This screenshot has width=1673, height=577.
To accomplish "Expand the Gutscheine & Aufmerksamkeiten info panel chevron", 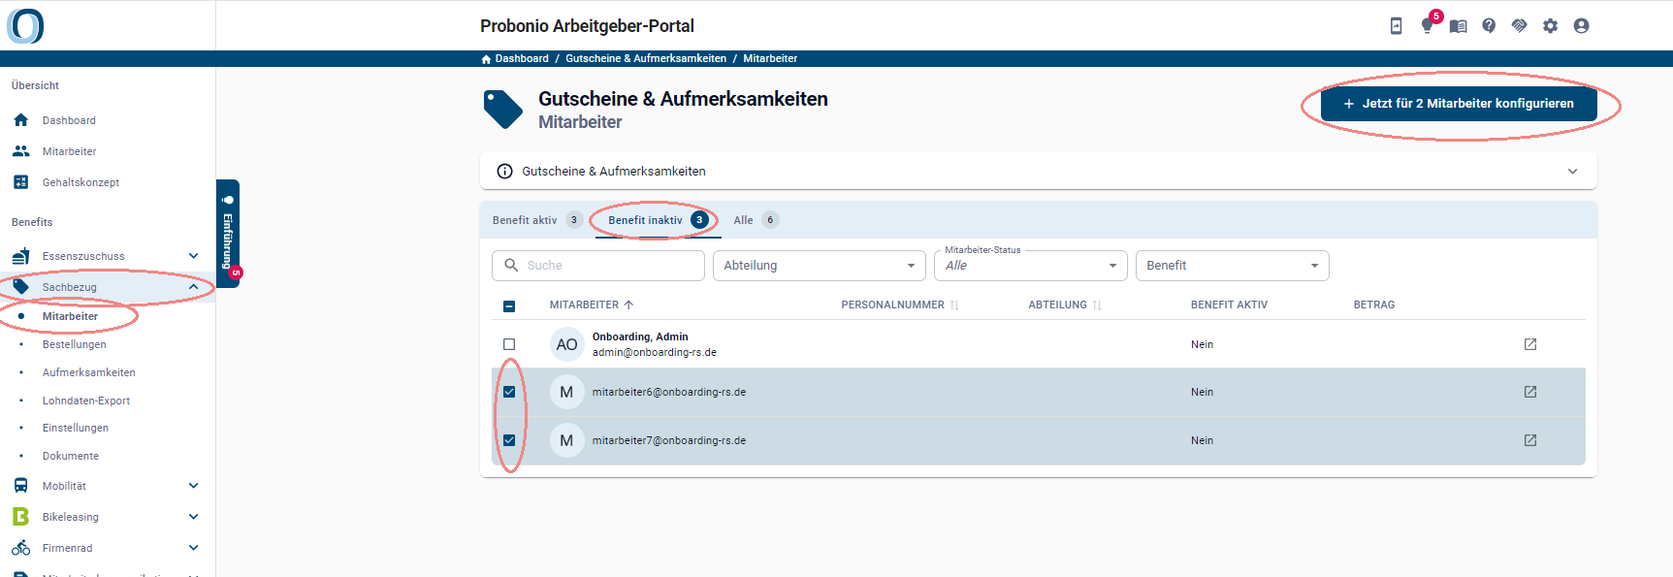I will (1572, 172).
